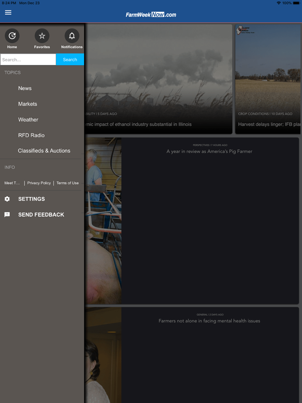Click 'GENERAL | 2 DAYS AGO' label
The width and height of the screenshot is (302, 403).
[x=210, y=314]
